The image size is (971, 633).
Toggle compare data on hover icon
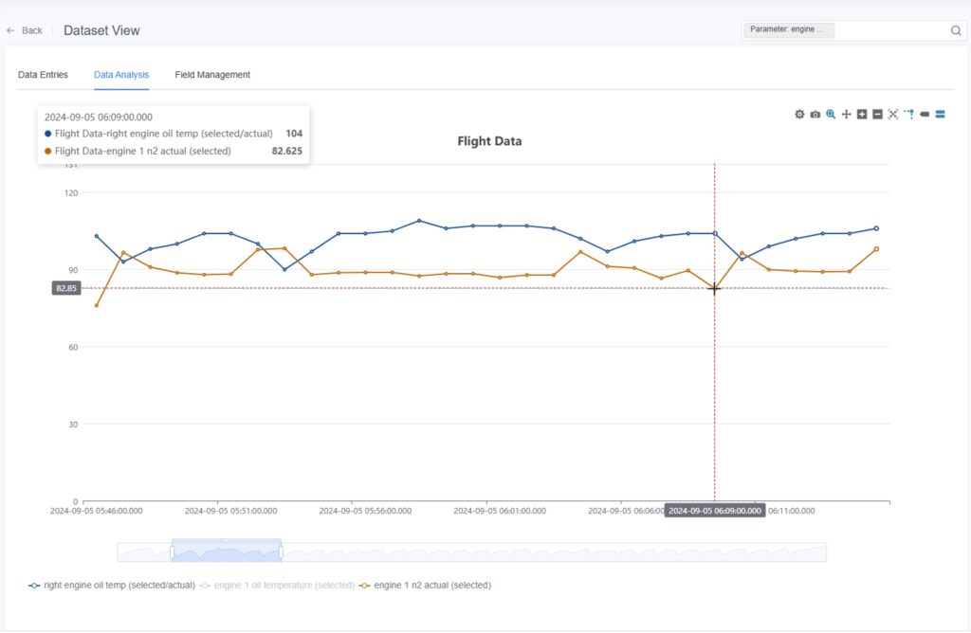pyautogui.click(x=940, y=115)
